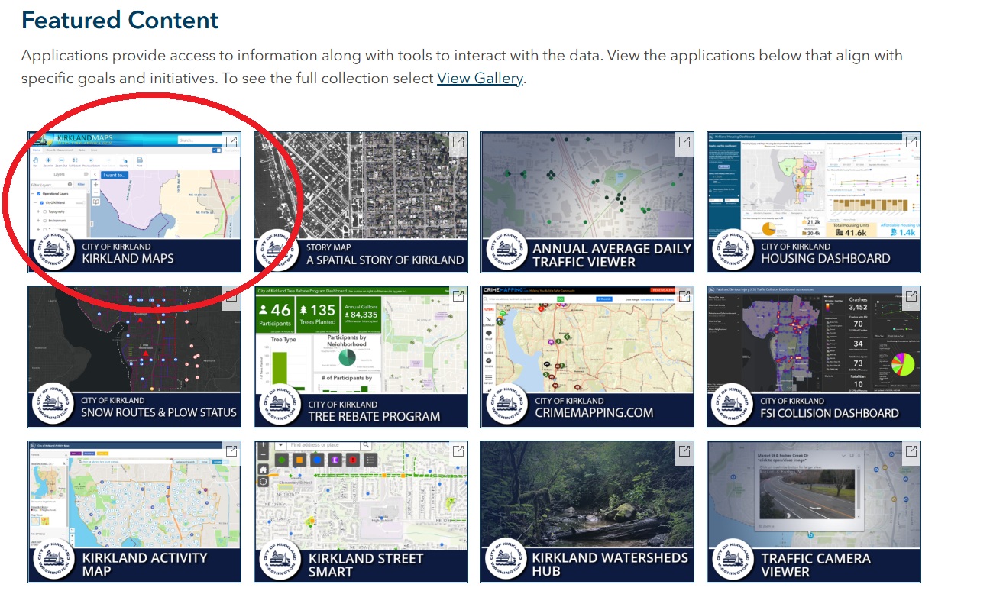990x607 pixels.
Task: Click external-link icon on Annual Average Daily Traffic tile
Action: click(x=684, y=142)
